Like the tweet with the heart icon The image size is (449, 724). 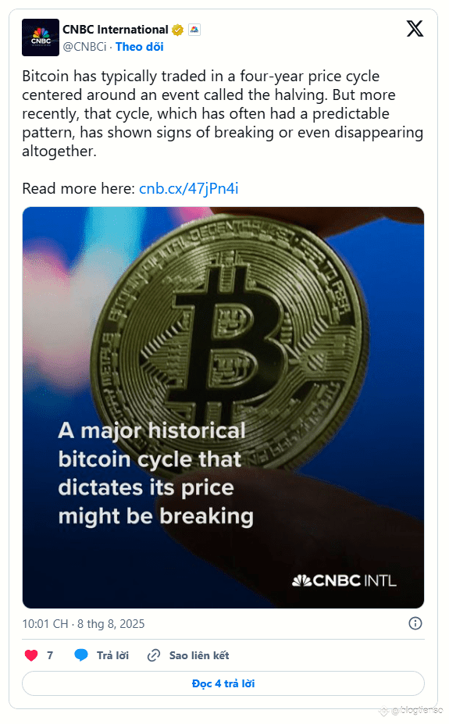[x=31, y=655]
